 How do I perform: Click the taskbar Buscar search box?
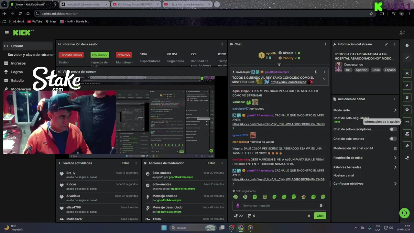193,228
